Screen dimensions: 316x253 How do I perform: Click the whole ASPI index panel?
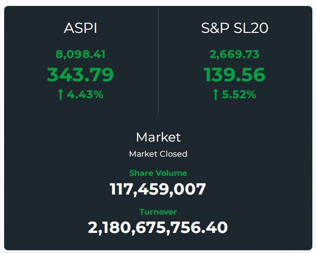coord(81,61)
